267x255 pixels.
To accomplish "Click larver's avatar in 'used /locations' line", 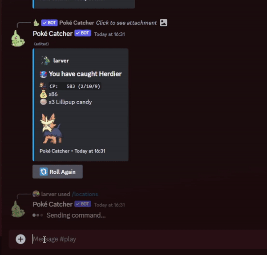I will [36, 194].
